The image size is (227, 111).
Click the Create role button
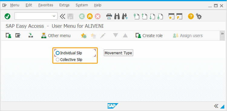[149, 36]
